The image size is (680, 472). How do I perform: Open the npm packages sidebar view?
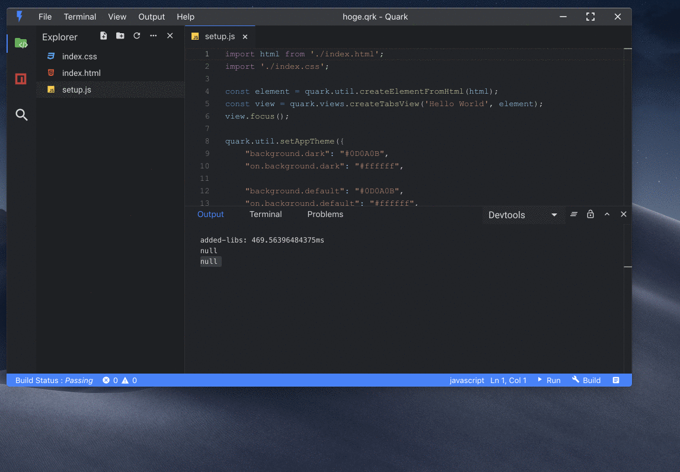(x=21, y=79)
